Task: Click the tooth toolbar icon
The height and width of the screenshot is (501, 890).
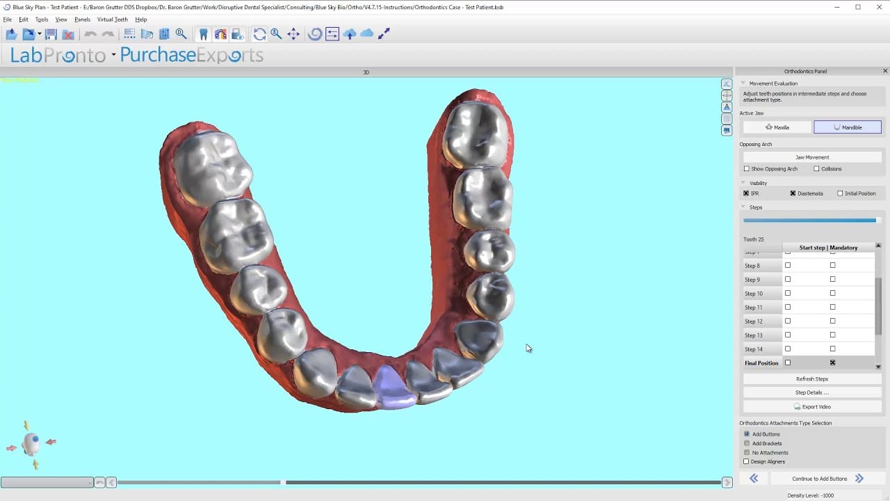Action: [203, 34]
